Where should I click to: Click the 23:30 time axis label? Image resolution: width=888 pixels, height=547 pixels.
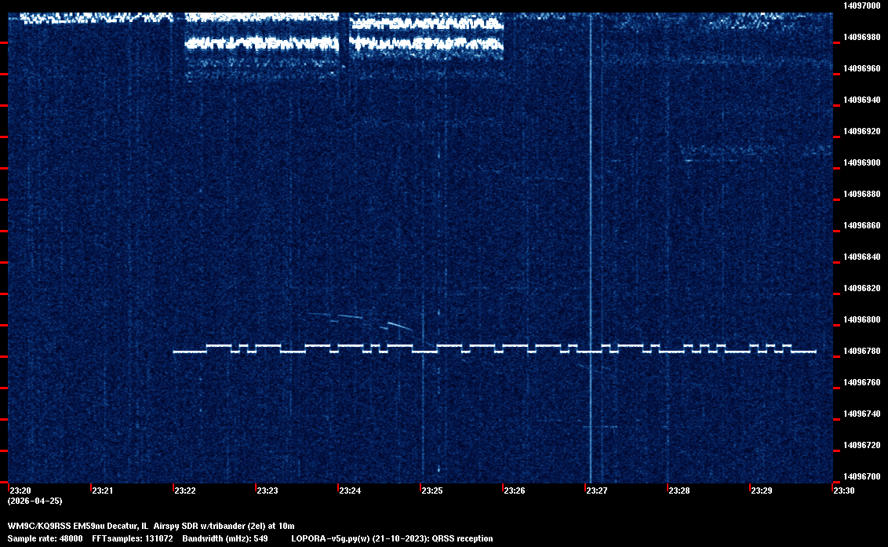tap(844, 490)
